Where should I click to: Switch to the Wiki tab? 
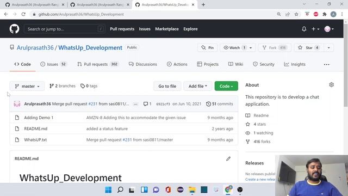pos(235,64)
